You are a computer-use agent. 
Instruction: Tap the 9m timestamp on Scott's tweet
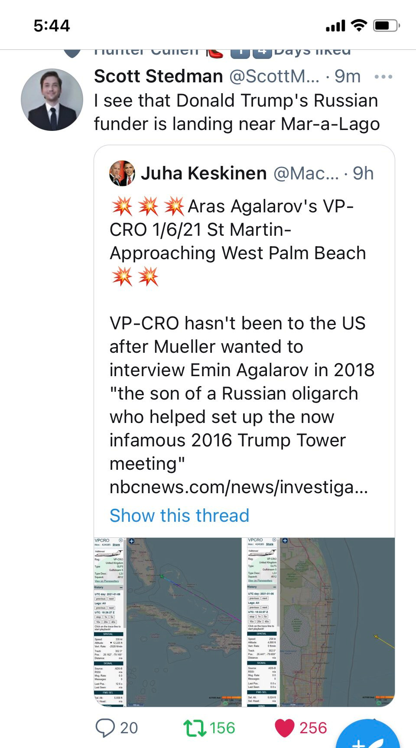pos(348,76)
